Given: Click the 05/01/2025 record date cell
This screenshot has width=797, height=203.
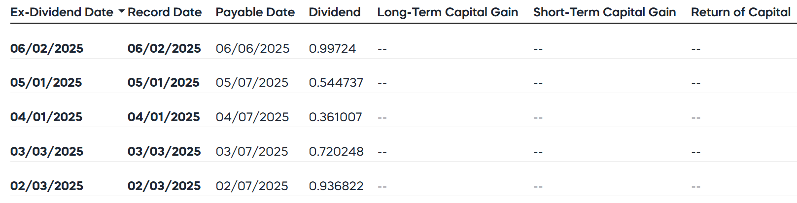Looking at the screenshot, I should pos(164,83).
